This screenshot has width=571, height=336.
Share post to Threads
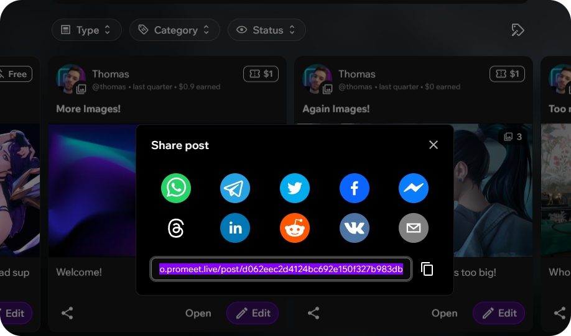[176, 229]
